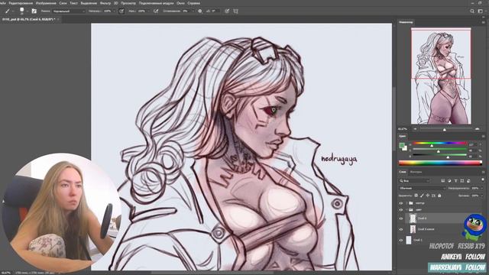Open the Текст menu
Viewport: 489px width, 275px height.
[x=73, y=3]
